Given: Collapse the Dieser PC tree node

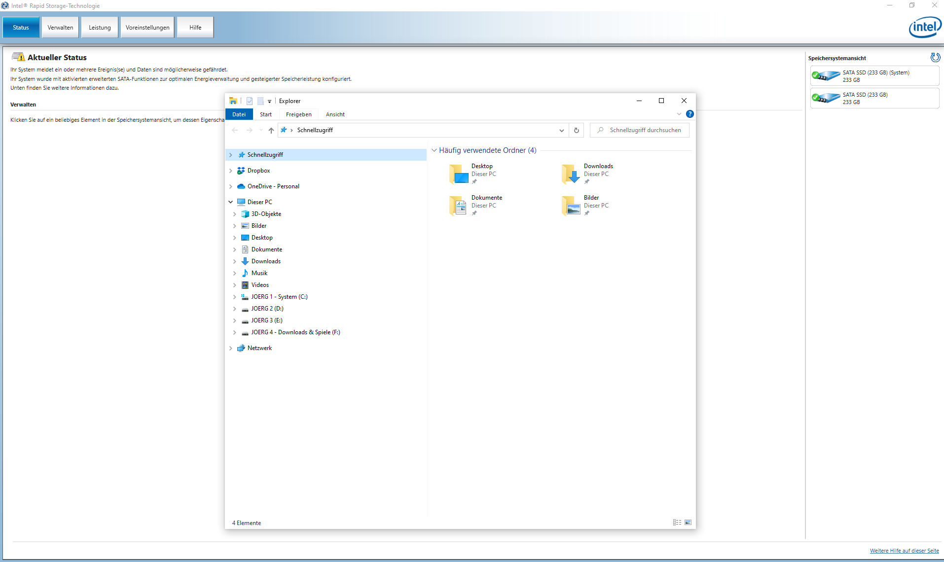Looking at the screenshot, I should (x=231, y=202).
